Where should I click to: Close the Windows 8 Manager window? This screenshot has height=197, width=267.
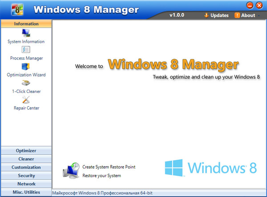259,5
